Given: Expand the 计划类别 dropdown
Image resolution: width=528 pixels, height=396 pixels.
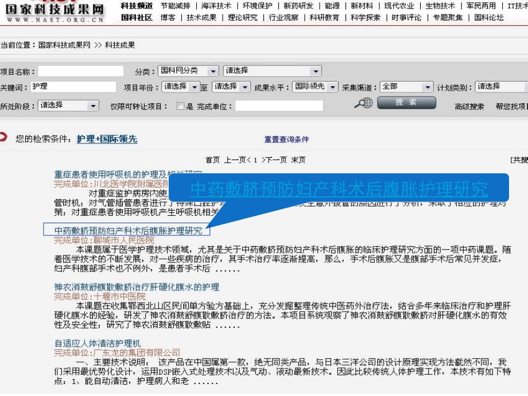Looking at the screenshot, I should (502, 87).
